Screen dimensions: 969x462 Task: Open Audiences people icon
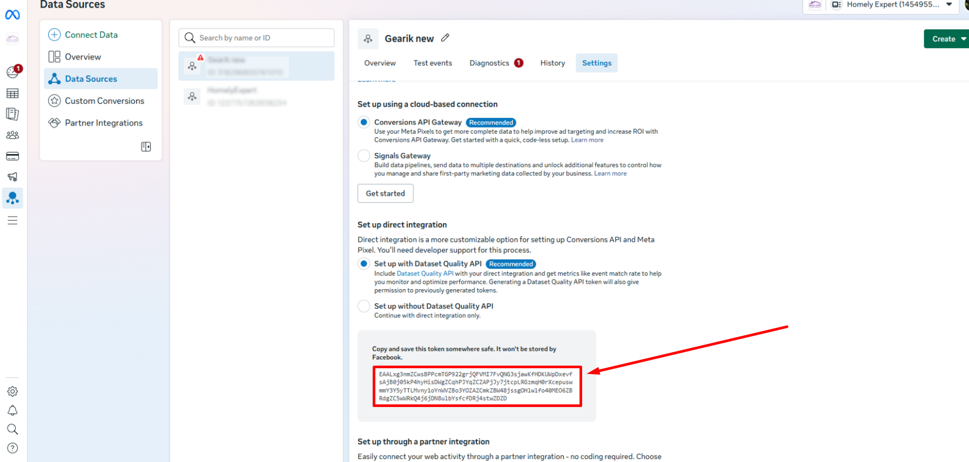(13, 135)
